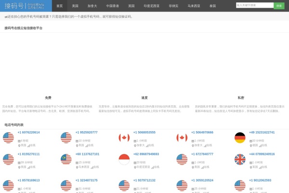Open phone number +1 8578169613 link
The image size is (289, 193).
click(x=29, y=180)
